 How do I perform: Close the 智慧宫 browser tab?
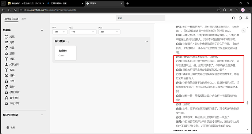click(122, 3)
